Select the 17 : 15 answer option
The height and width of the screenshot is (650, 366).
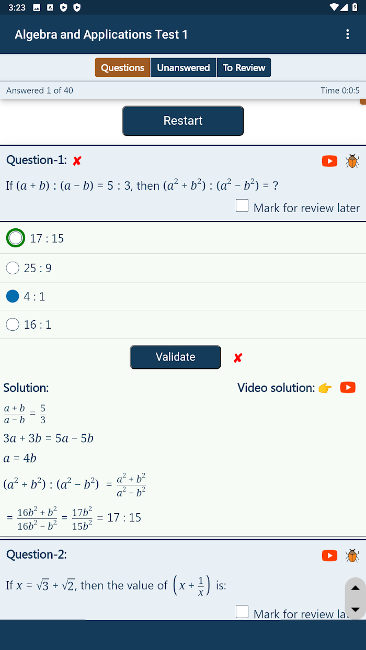point(183,238)
